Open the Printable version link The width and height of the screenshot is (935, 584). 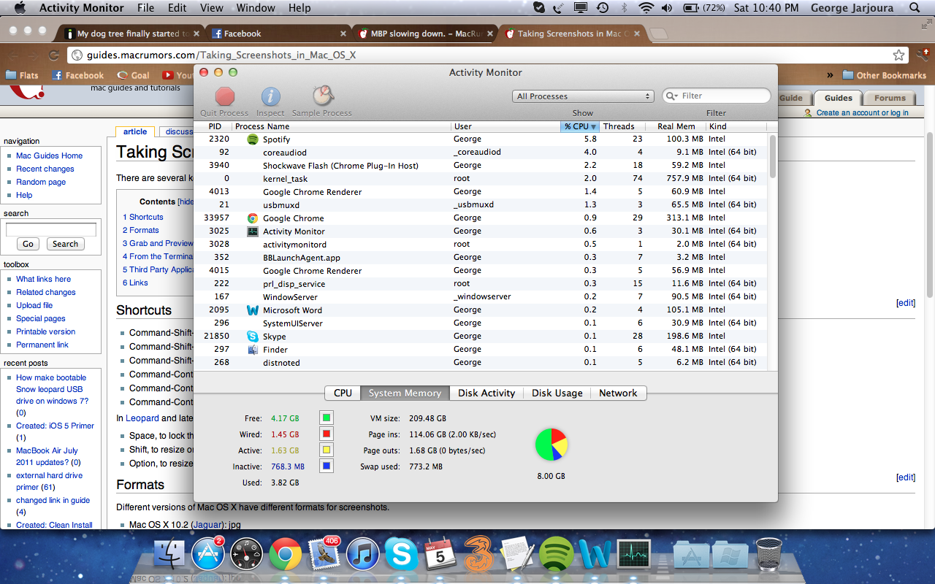click(x=46, y=331)
